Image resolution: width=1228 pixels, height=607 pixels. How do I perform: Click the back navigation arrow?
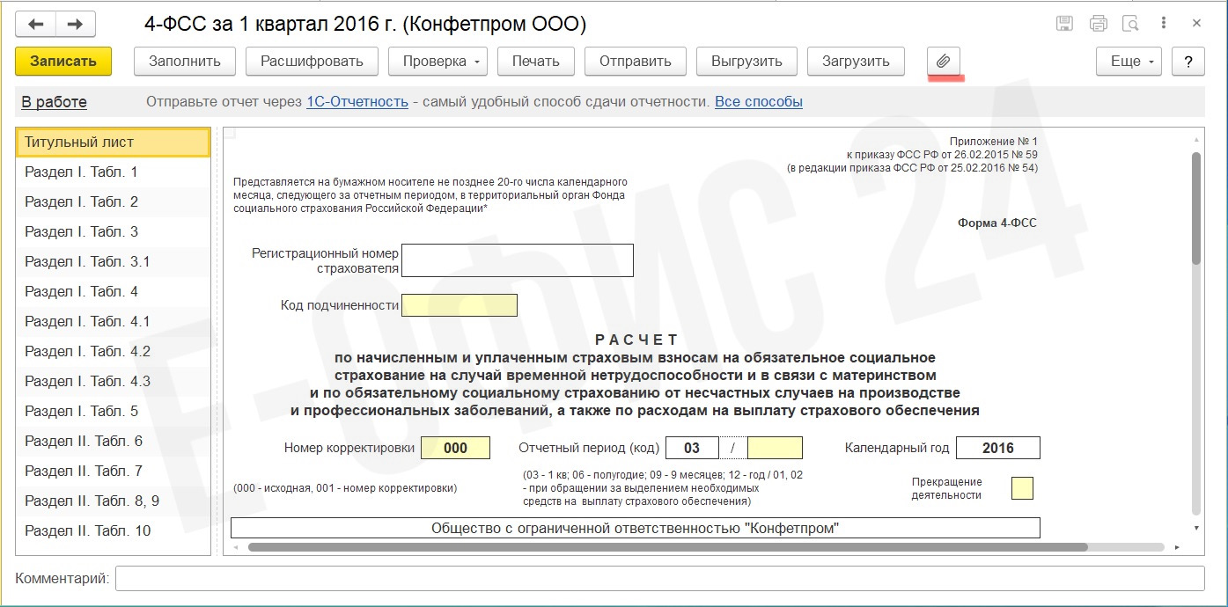pos(36,25)
